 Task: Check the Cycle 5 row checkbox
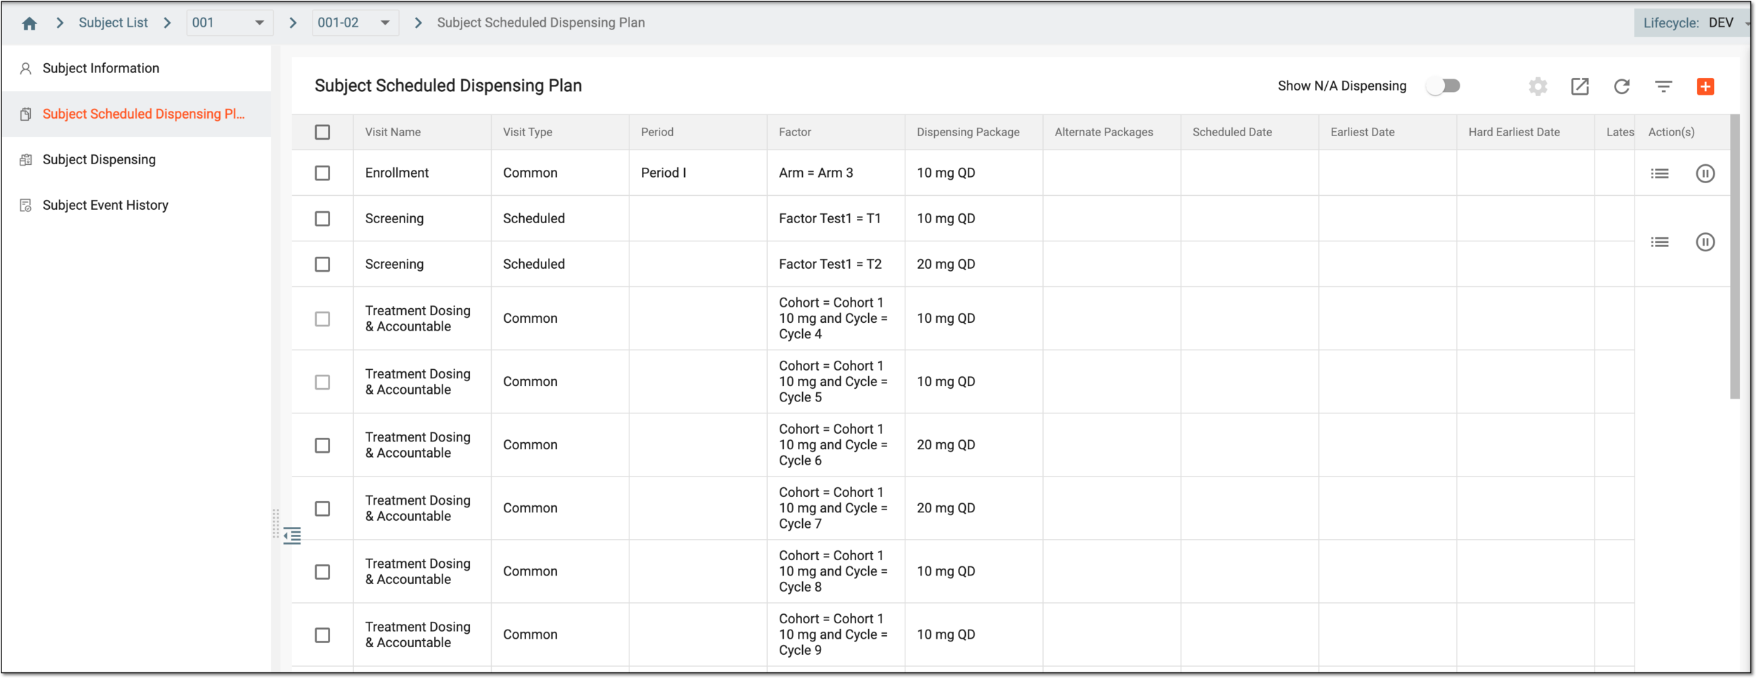click(x=322, y=382)
